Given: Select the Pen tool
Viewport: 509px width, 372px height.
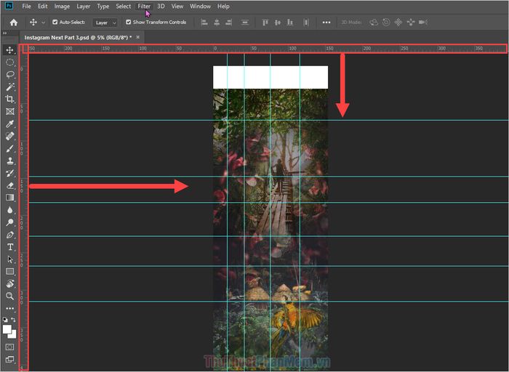Looking at the screenshot, I should [9, 235].
